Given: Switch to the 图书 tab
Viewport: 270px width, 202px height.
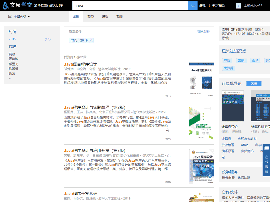Looking at the screenshot, I should click(x=90, y=16).
